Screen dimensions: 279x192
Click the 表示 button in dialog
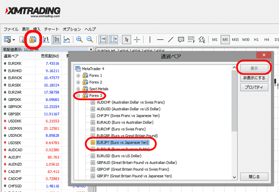[x=254, y=69]
